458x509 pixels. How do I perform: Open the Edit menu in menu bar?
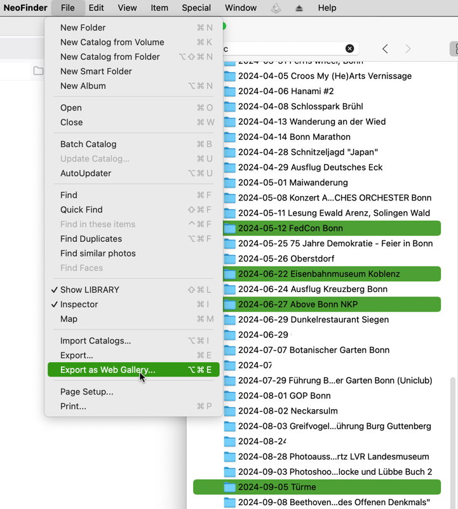97,8
